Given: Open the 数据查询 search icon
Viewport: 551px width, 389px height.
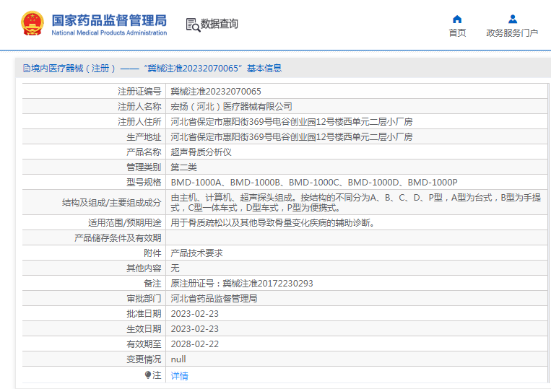Looking at the screenshot, I should pyautogui.click(x=193, y=25).
